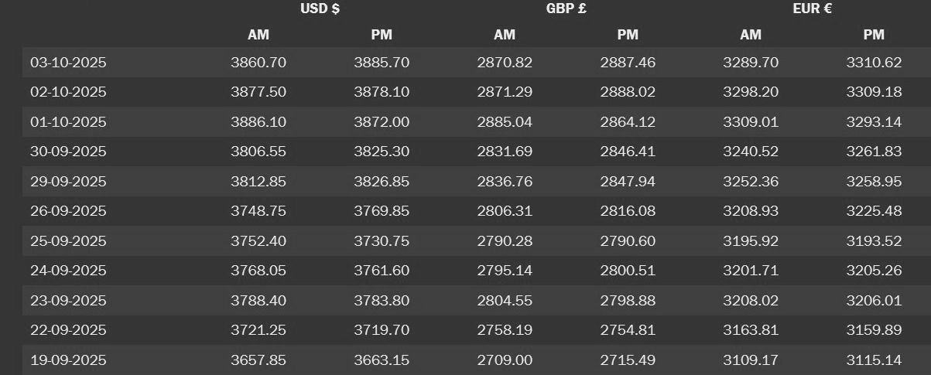Click EUR AM price 3208.93
Screen dimensions: 931x375
[751, 211]
